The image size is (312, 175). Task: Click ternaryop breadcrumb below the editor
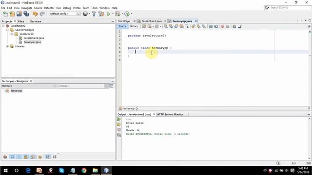coord(129,108)
